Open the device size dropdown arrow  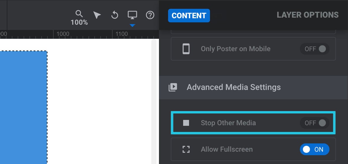coord(132,26)
